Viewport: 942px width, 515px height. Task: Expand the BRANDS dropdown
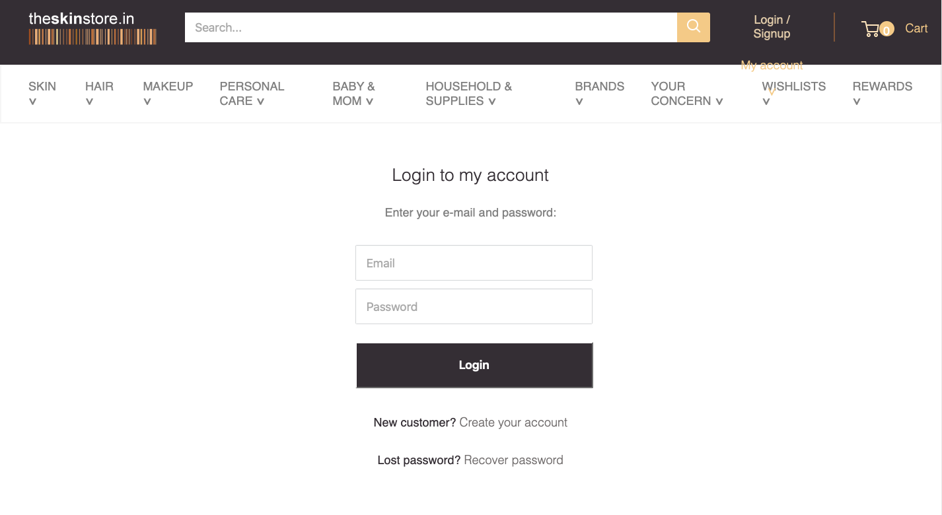point(599,93)
